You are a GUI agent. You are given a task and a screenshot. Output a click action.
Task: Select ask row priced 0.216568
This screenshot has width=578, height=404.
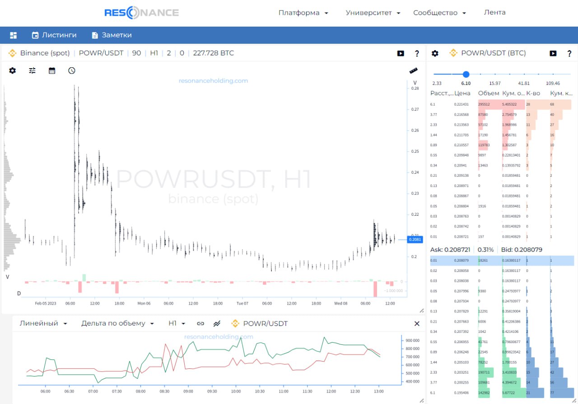(502, 115)
